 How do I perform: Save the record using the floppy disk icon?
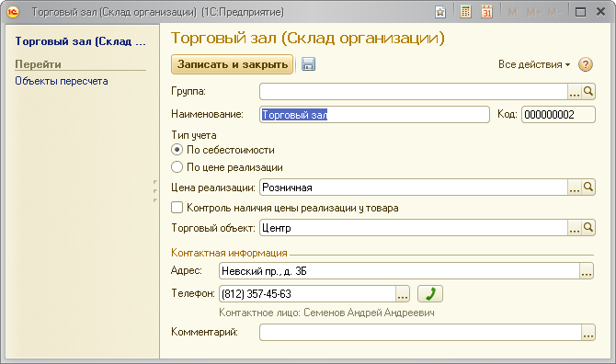coord(308,64)
